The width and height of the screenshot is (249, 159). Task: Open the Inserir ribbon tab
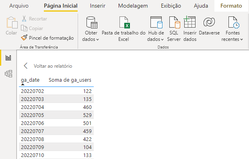point(97,6)
